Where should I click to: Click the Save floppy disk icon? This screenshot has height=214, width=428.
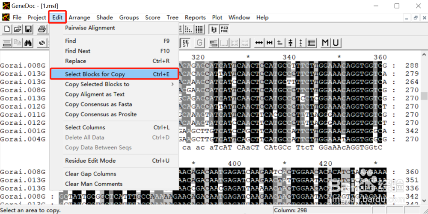[28, 29]
